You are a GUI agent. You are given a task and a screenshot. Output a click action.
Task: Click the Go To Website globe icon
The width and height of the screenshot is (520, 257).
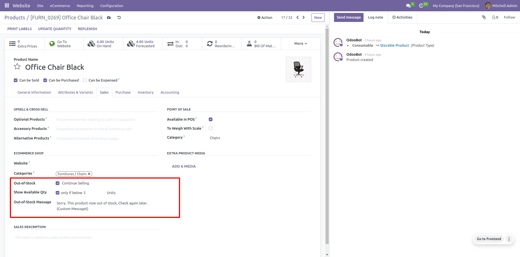click(52, 44)
